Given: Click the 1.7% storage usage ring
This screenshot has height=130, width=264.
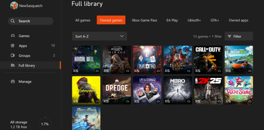Looking at the screenshot, I should click(x=45, y=124).
